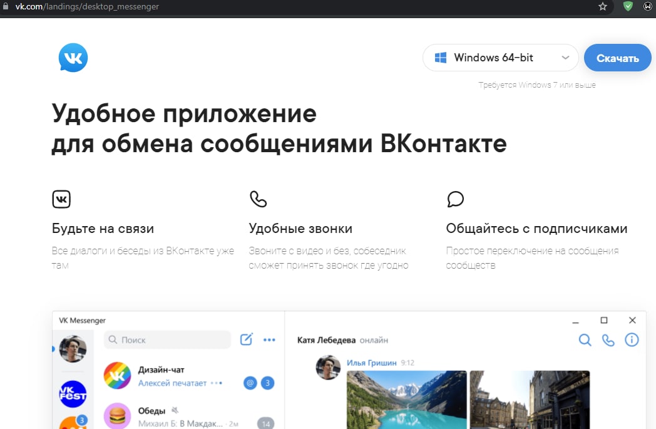Click the muted bell icon next to Обеды
Image resolution: width=656 pixels, height=429 pixels.
click(175, 410)
